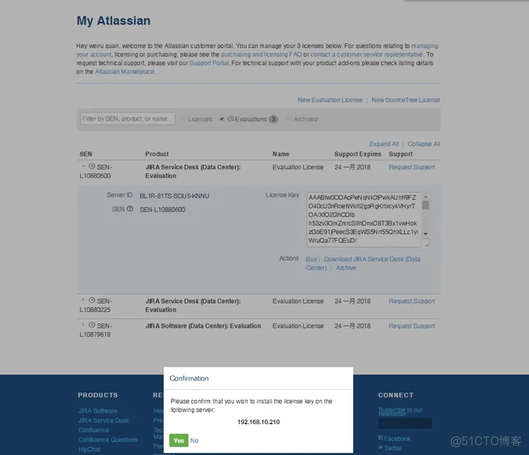Screen dimensions: 529x455
Task: Toggle the Archived filter checkbox
Action: 288,119
